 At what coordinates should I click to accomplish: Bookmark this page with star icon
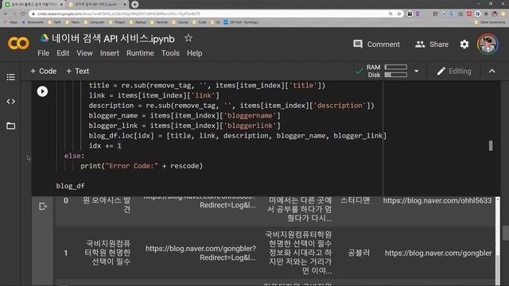(399, 14)
